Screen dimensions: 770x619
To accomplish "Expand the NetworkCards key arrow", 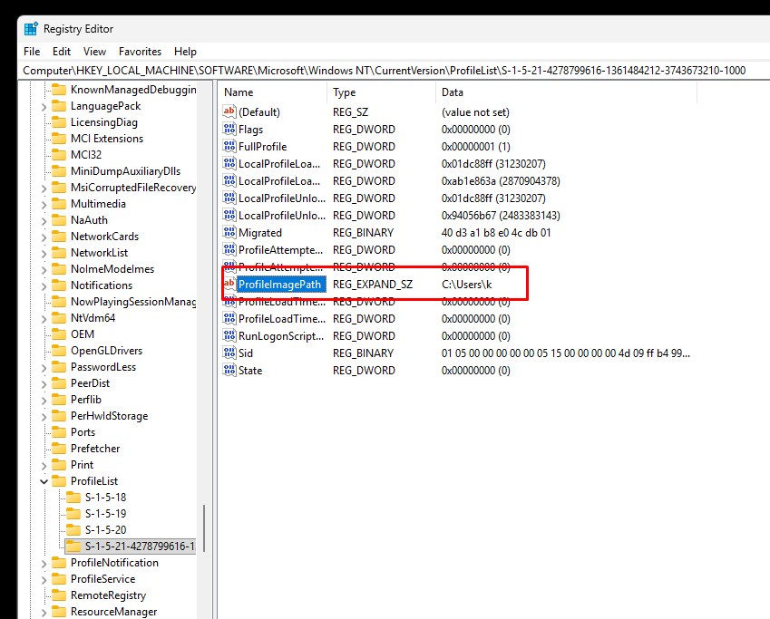I will point(44,237).
